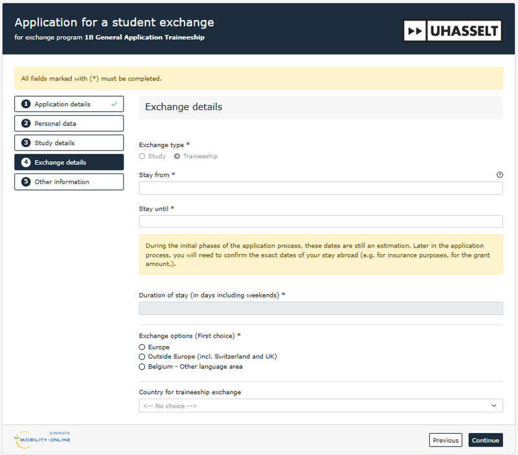Click the help question mark icon

(x=499, y=175)
